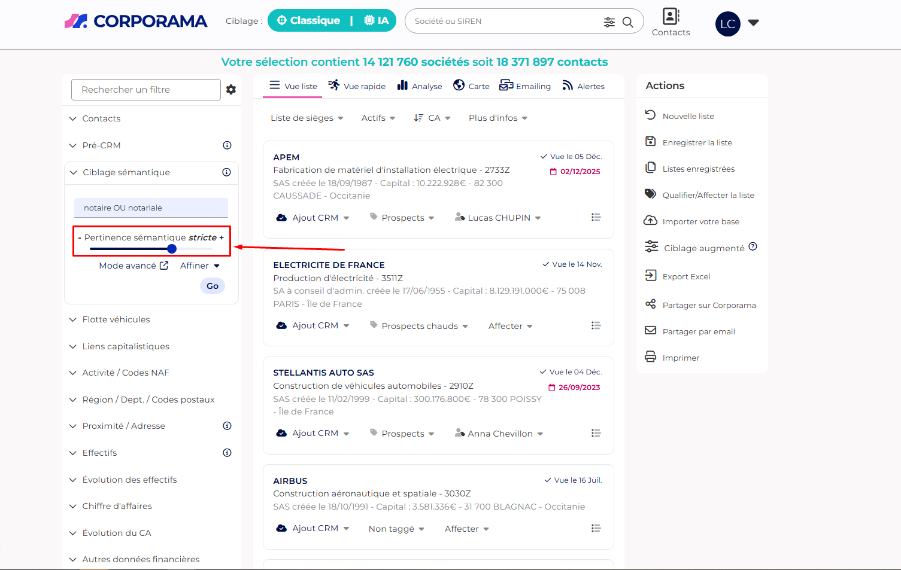The image size is (901, 570).
Task: Select the Classique targeting mode
Action: 309,21
